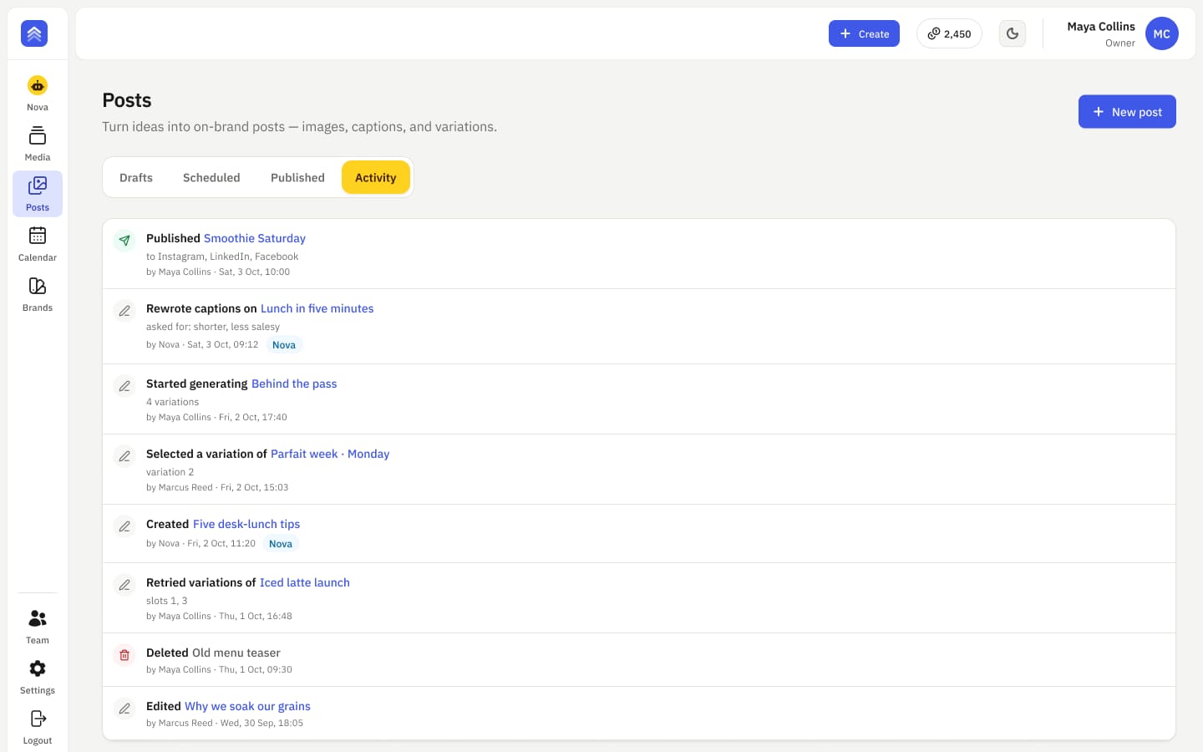
Task: Switch to the Published tab
Action: (x=297, y=177)
